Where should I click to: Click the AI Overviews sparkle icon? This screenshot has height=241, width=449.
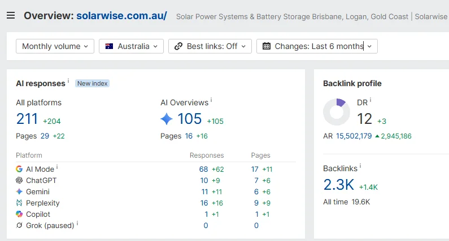pyautogui.click(x=167, y=119)
